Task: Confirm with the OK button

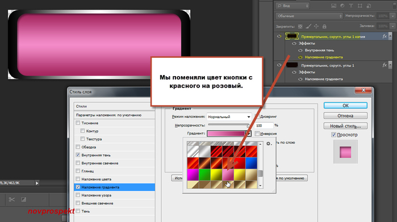Action: pyautogui.click(x=345, y=106)
